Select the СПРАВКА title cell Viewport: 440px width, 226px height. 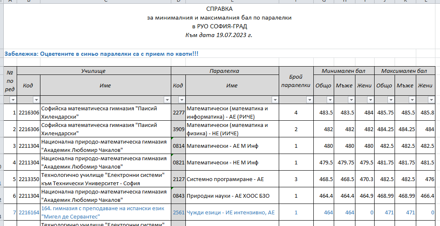click(220, 9)
